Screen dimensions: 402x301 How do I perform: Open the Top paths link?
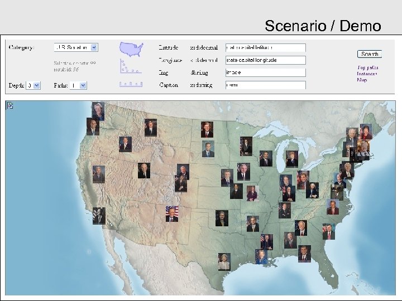tap(367, 67)
